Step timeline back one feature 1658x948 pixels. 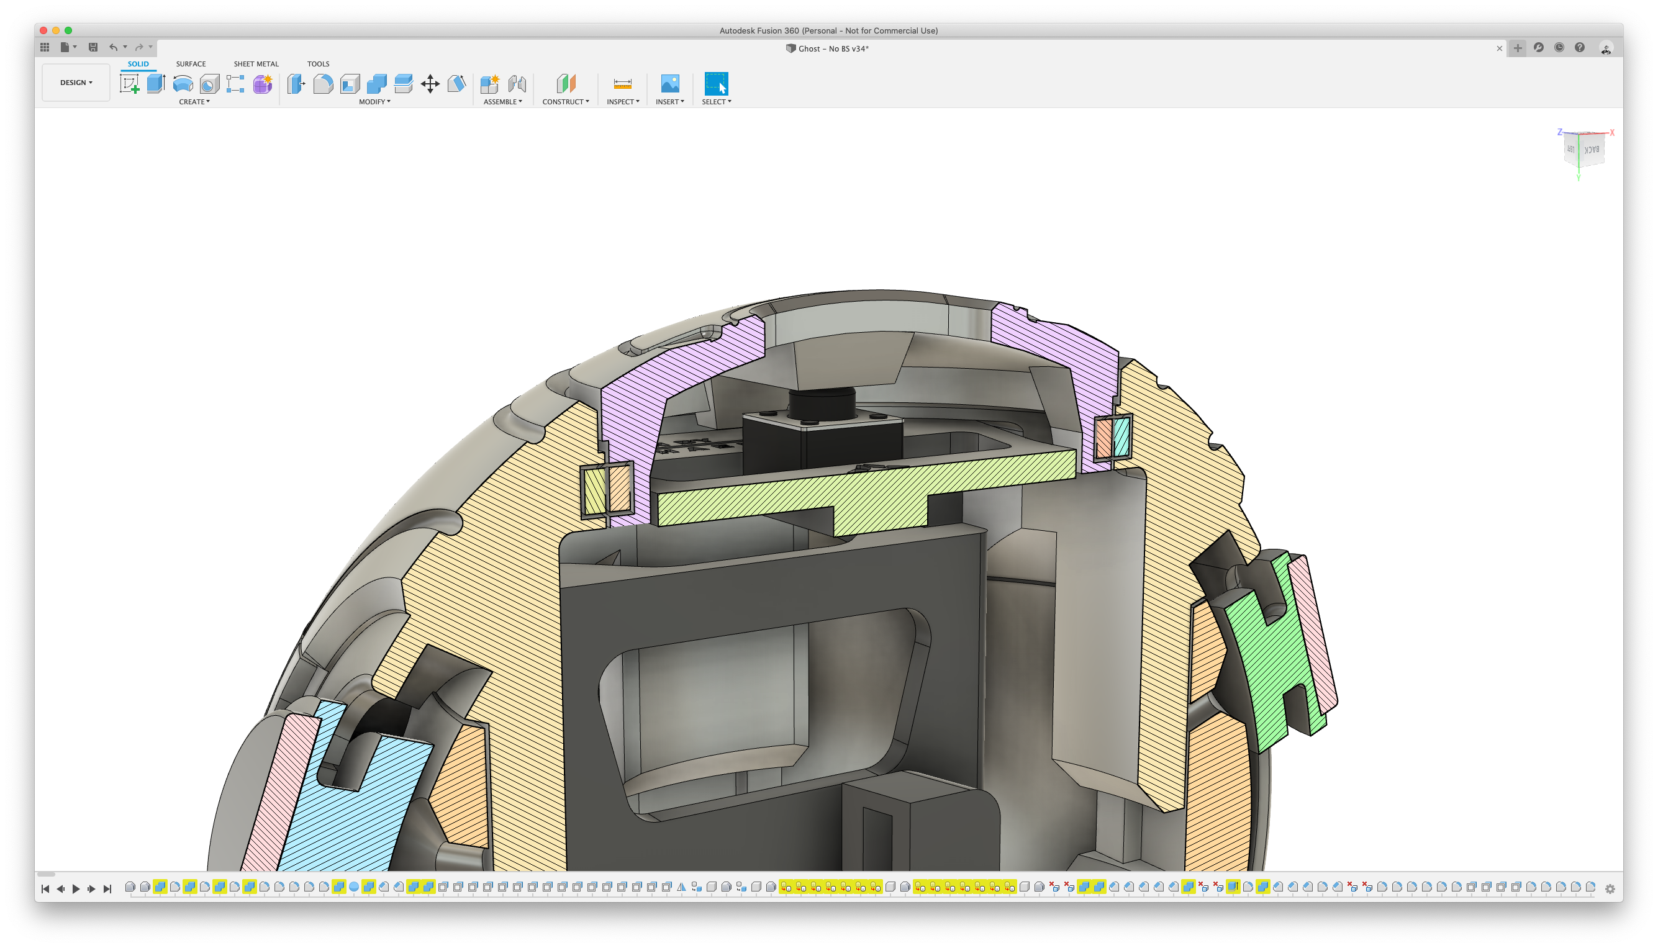pyautogui.click(x=61, y=889)
